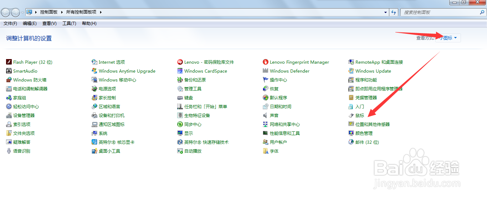The width and height of the screenshot is (487, 200).
Task: Open the 电源选项 icon
Action: pos(95,89)
